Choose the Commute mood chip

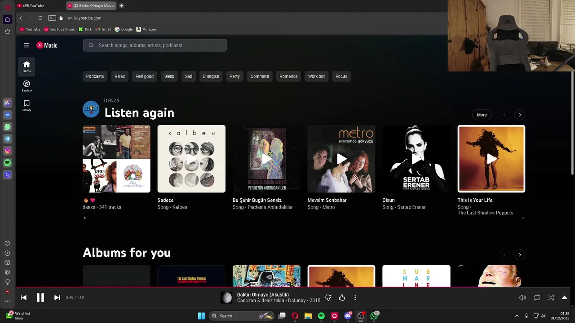[x=260, y=76]
